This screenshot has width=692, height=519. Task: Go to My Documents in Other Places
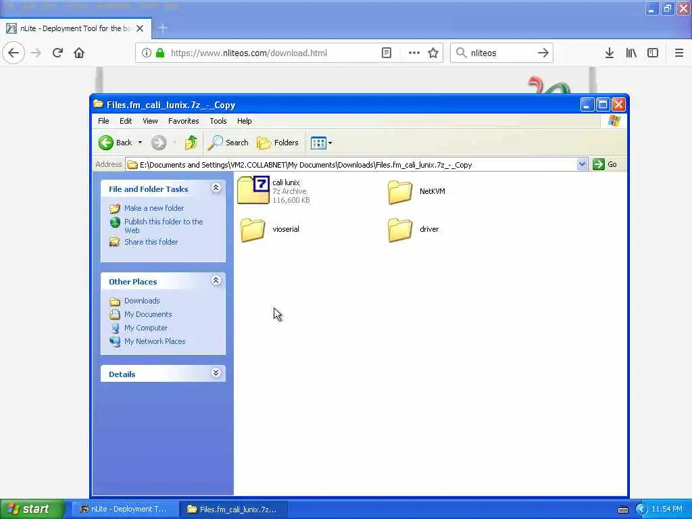(x=148, y=314)
